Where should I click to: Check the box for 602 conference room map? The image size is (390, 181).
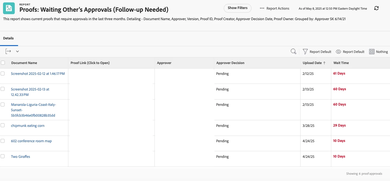pos(3,141)
